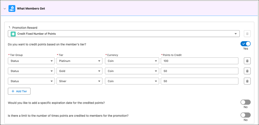259x125 pixels.
Task: Open Tier Group dropdown in Platinum row
Action: (x=31, y=61)
